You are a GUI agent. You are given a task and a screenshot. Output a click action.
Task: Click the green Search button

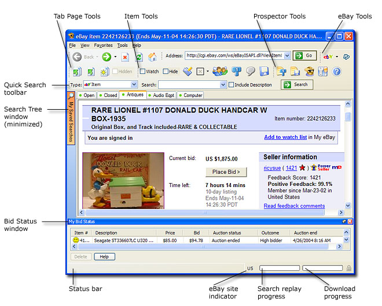pyautogui.click(x=297, y=84)
